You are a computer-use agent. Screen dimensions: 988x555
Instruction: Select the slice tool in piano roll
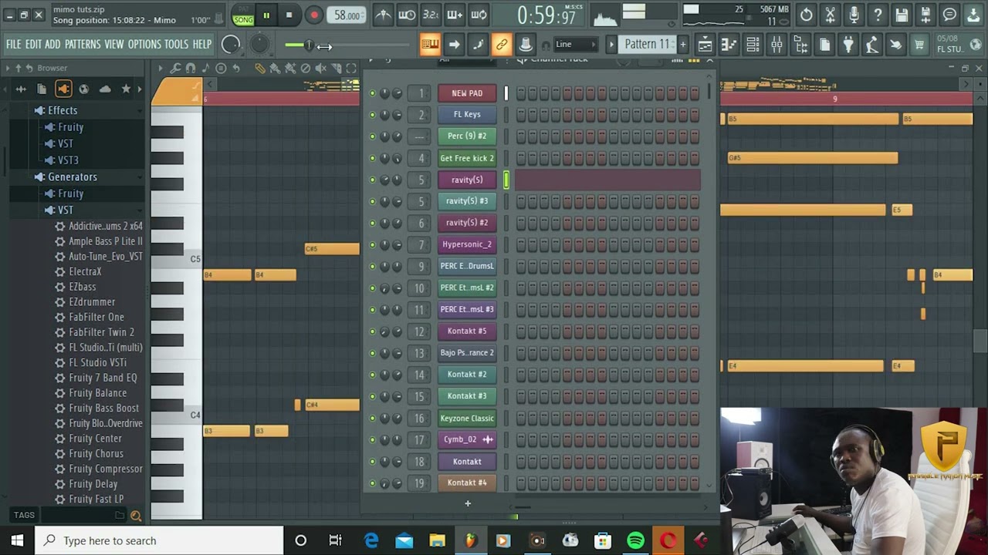pos(337,69)
